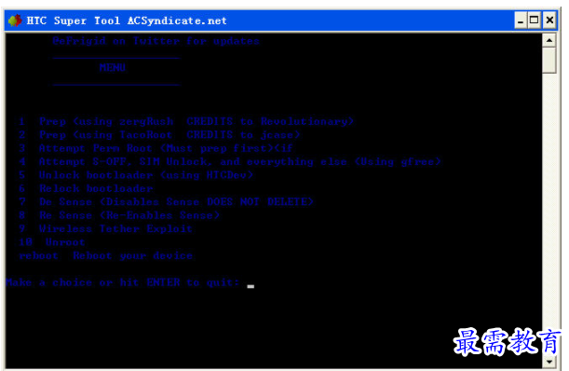
Task: Click the 'reboot Reboot your device' line
Action: point(105,255)
